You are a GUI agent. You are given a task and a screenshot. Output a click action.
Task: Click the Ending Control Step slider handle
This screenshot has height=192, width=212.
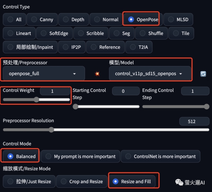(207, 106)
